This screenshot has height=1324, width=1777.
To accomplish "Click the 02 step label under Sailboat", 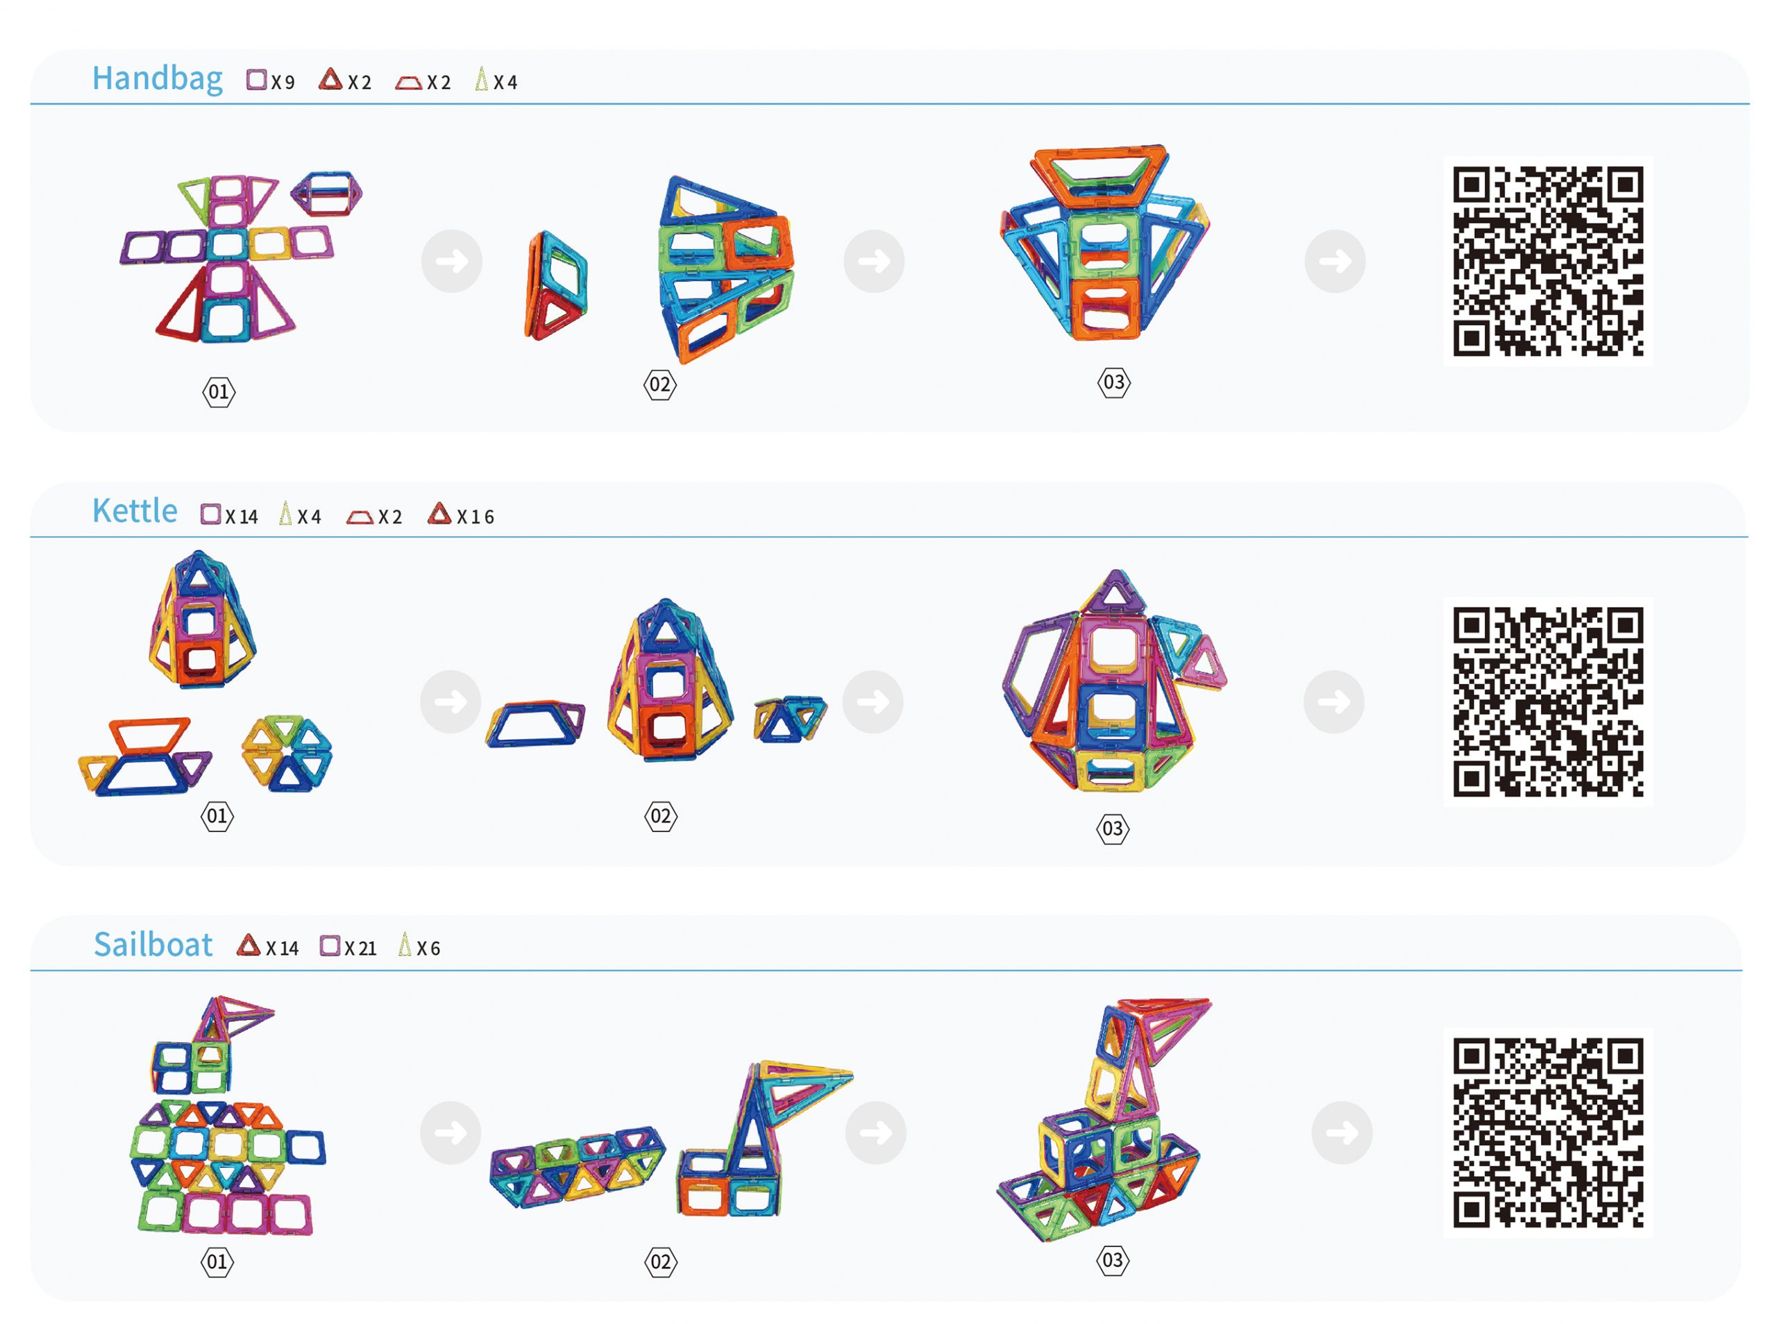I will pos(660,1262).
